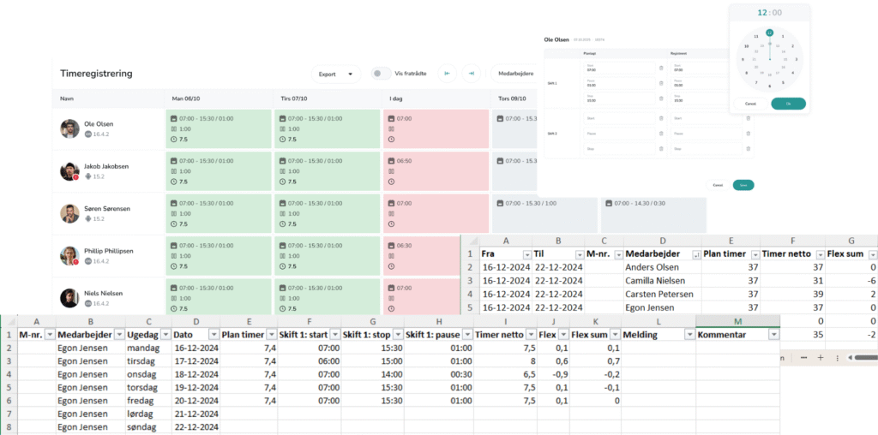The width and height of the screenshot is (878, 435).
Task: Cancel the clock time picker
Action: pyautogui.click(x=750, y=104)
